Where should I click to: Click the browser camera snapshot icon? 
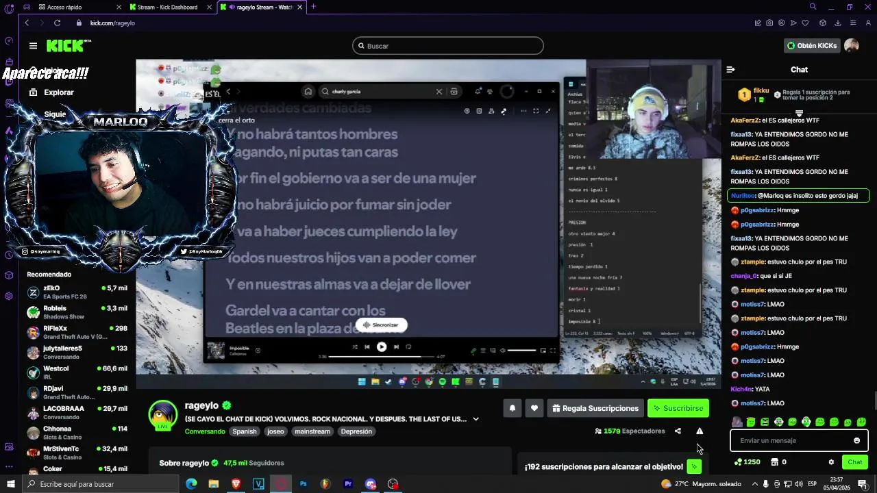click(x=769, y=23)
